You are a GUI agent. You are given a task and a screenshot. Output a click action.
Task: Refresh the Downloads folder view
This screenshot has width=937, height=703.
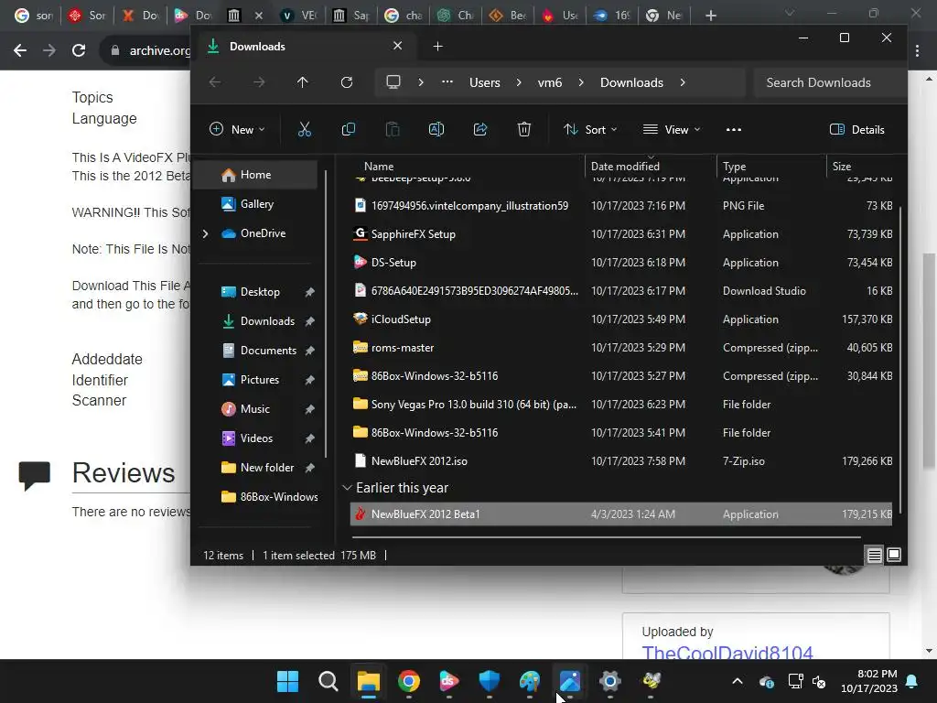pyautogui.click(x=347, y=82)
